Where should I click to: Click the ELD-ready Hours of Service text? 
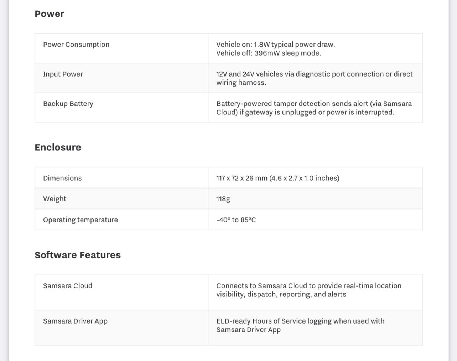pyautogui.click(x=300, y=325)
